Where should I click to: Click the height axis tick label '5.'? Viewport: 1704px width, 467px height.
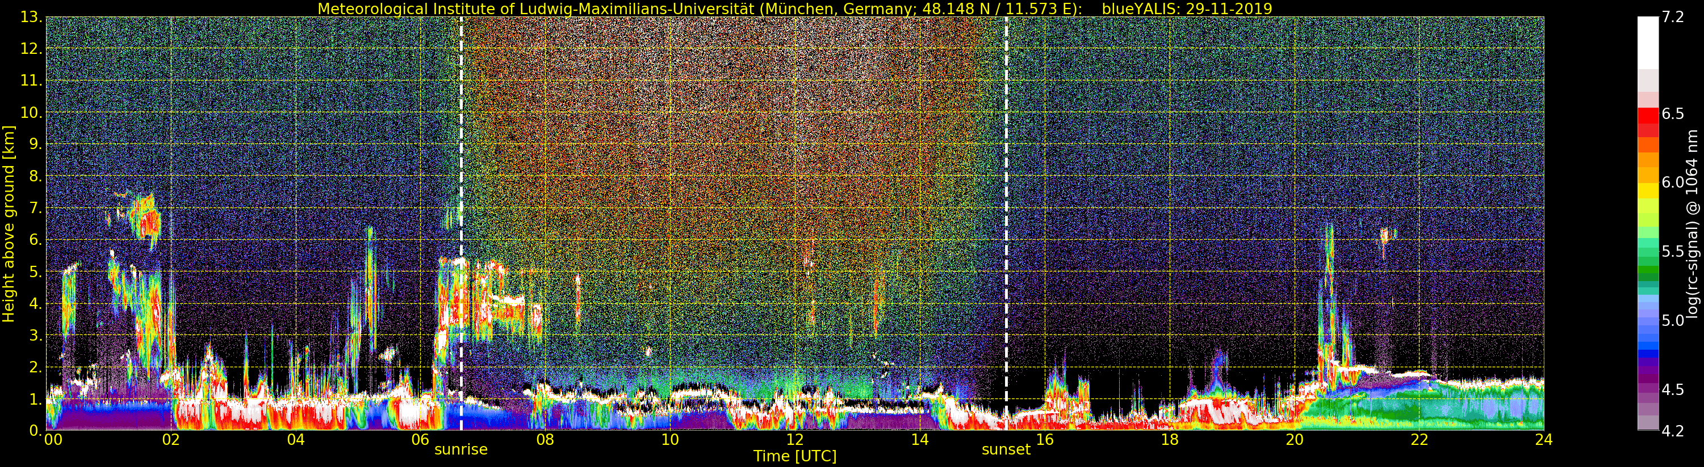pyautogui.click(x=35, y=271)
